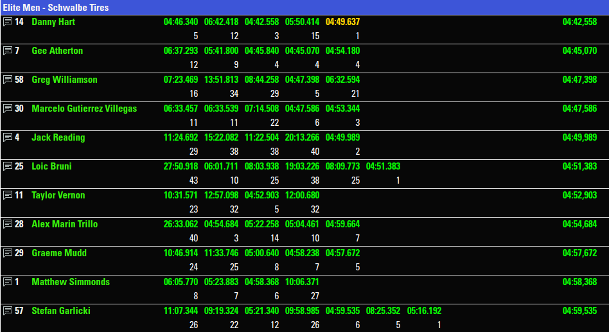The width and height of the screenshot is (609, 332).
Task: Click bib number 58 for Greg Williamson
Action: click(x=19, y=80)
